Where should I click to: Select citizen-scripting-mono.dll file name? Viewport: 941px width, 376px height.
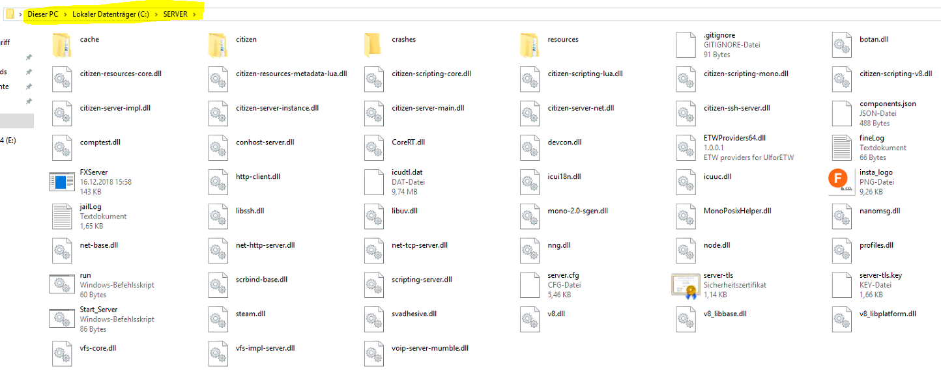(x=746, y=74)
